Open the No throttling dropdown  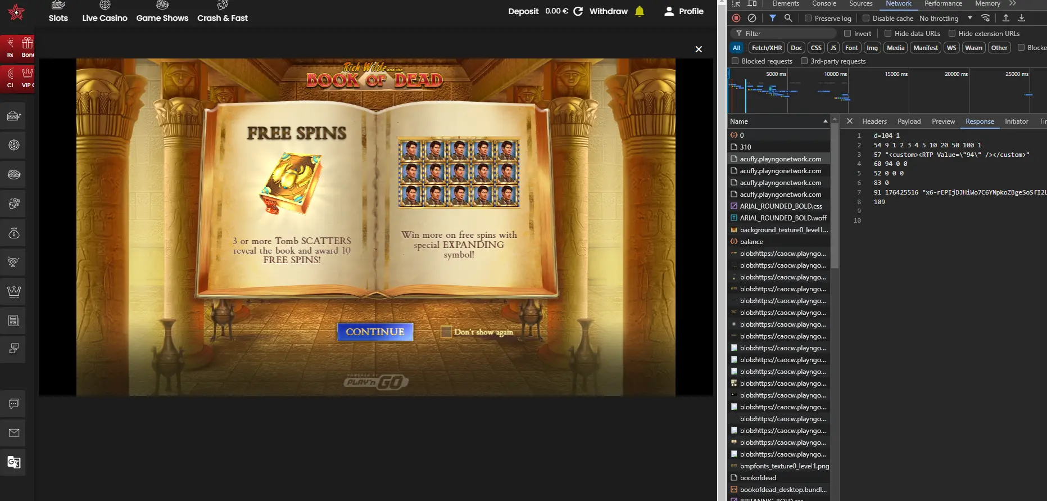[946, 18]
